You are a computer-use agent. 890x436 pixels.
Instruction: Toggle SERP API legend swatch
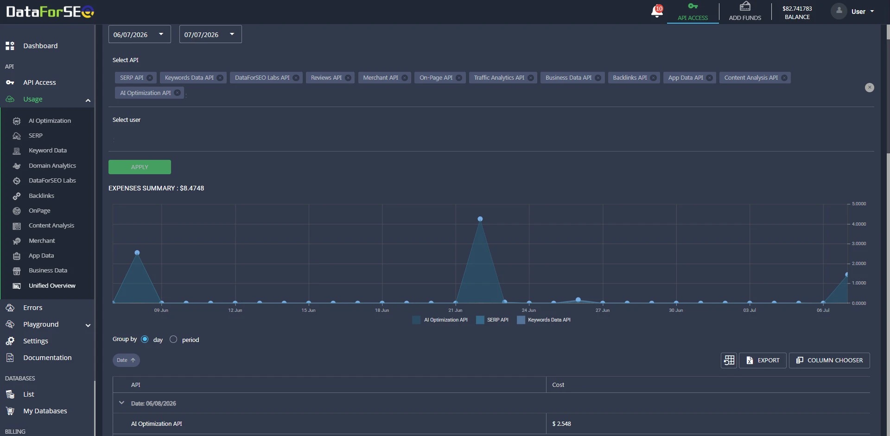(480, 320)
